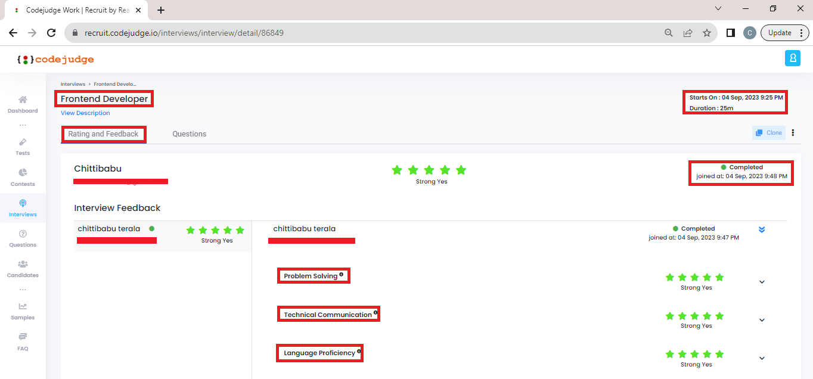Collapse chittibabu terala feedback with double chevron
This screenshot has height=379, width=813.
(762, 229)
